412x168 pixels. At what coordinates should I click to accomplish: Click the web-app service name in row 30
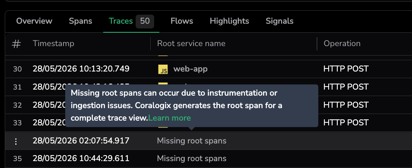click(x=190, y=69)
